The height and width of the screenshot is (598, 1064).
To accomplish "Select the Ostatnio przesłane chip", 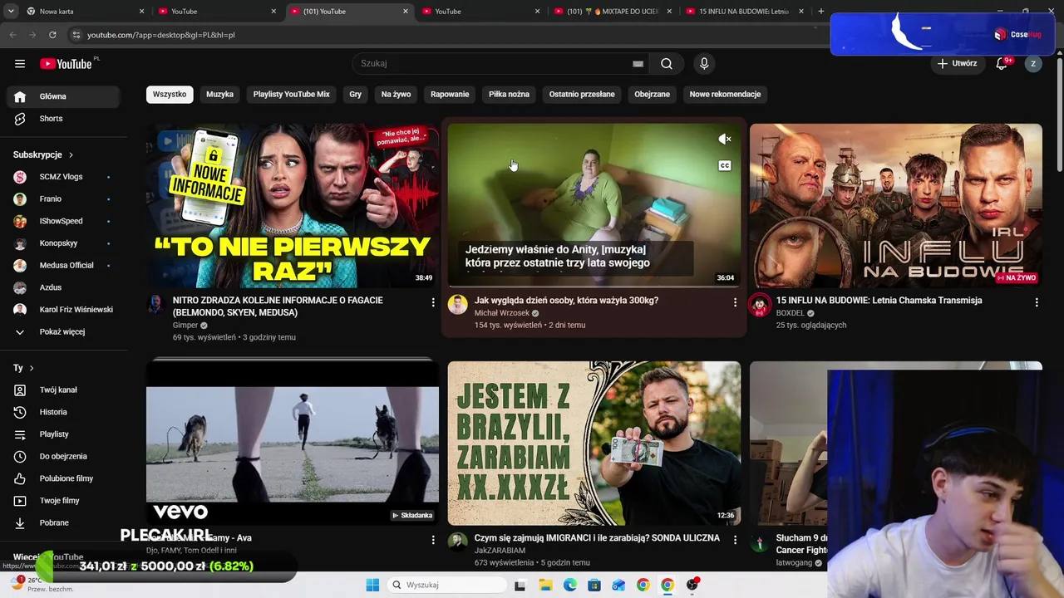I will [582, 95].
